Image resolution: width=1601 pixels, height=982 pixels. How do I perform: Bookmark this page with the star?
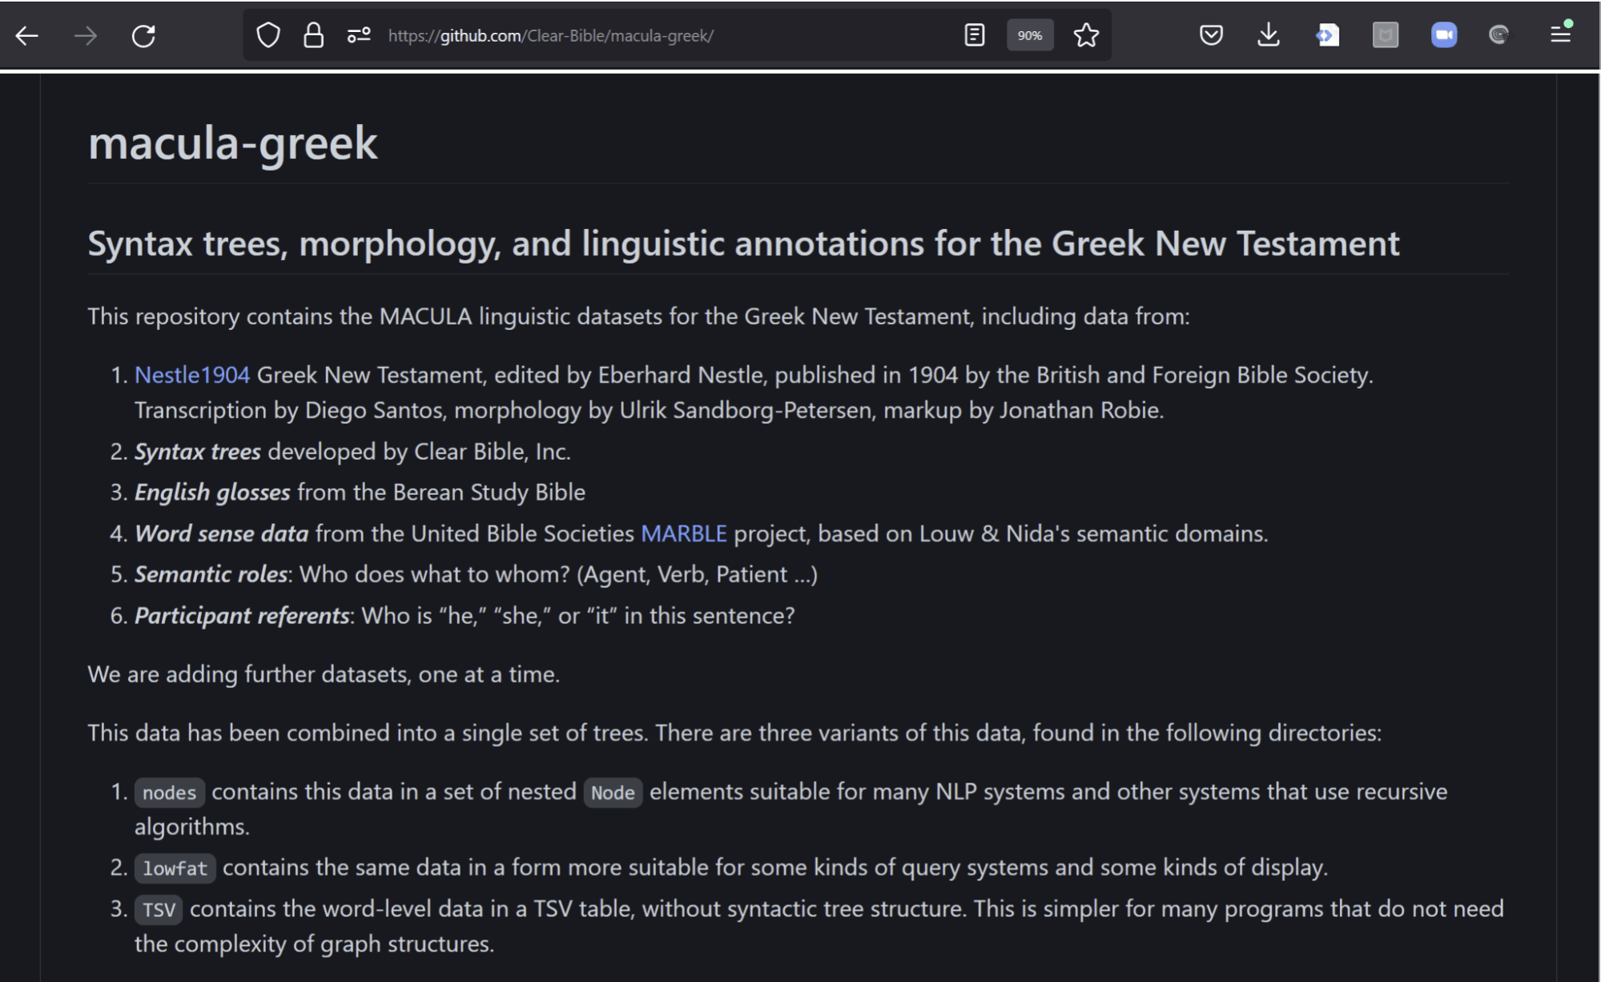[x=1084, y=34]
